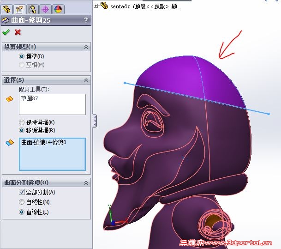Viewport: 281px width, 249px height.
Task: Open the FeatureManager design tree tab
Action: [x=7, y=9]
